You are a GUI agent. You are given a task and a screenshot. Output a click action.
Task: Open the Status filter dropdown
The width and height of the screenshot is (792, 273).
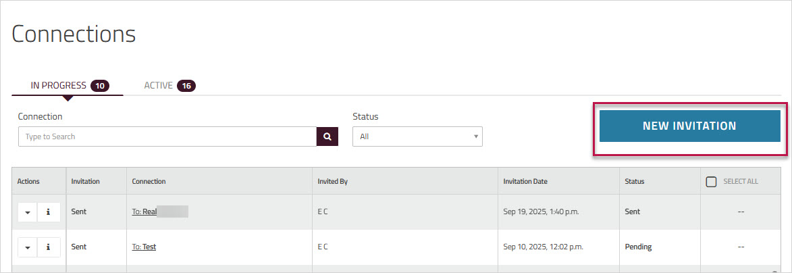(417, 136)
